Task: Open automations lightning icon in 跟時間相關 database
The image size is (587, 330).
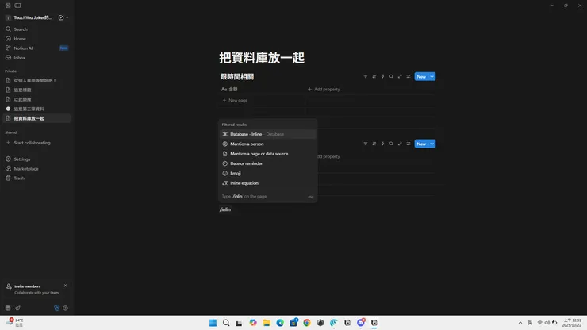Action: (x=382, y=76)
